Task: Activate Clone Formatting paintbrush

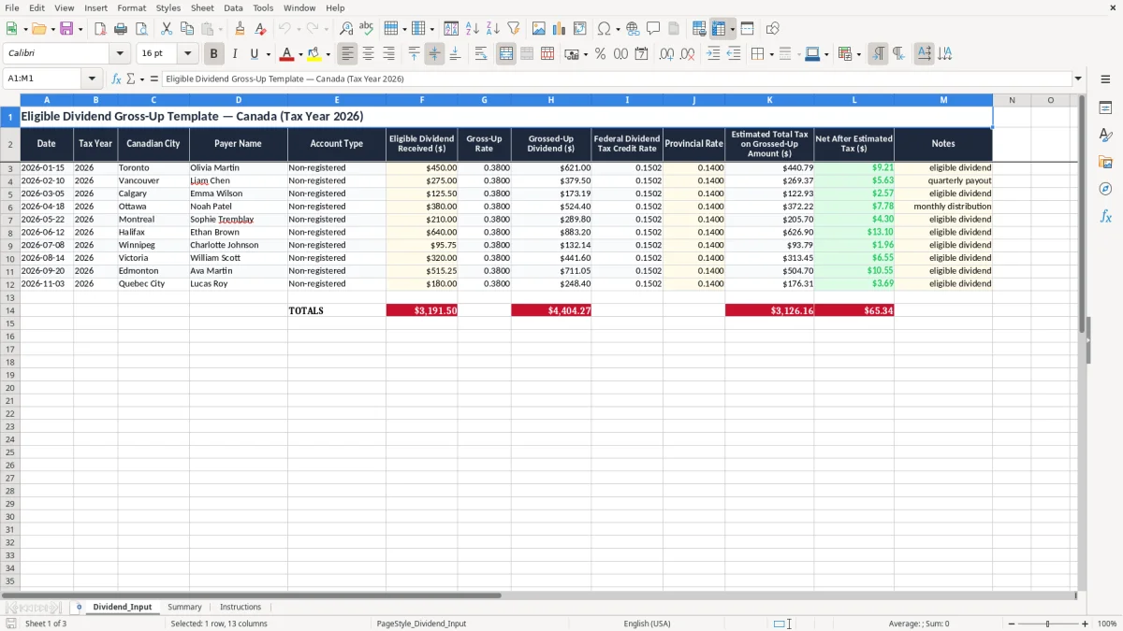Action: click(x=240, y=29)
